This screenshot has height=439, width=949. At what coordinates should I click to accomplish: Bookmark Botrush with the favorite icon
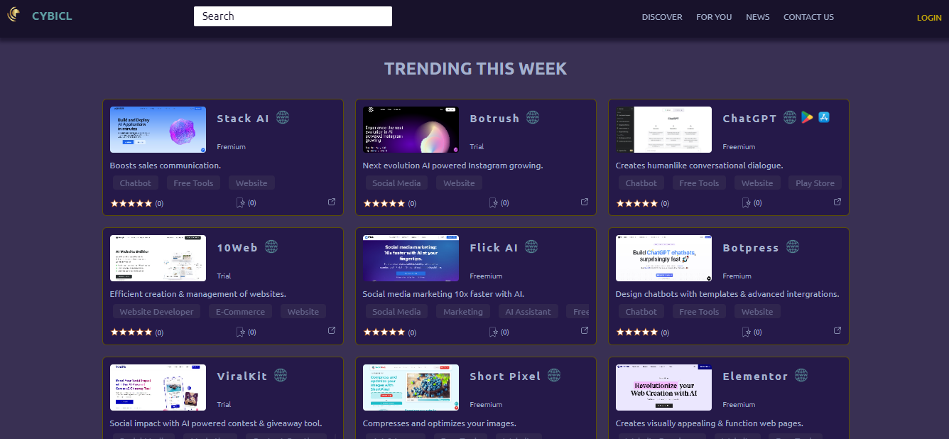coord(493,203)
